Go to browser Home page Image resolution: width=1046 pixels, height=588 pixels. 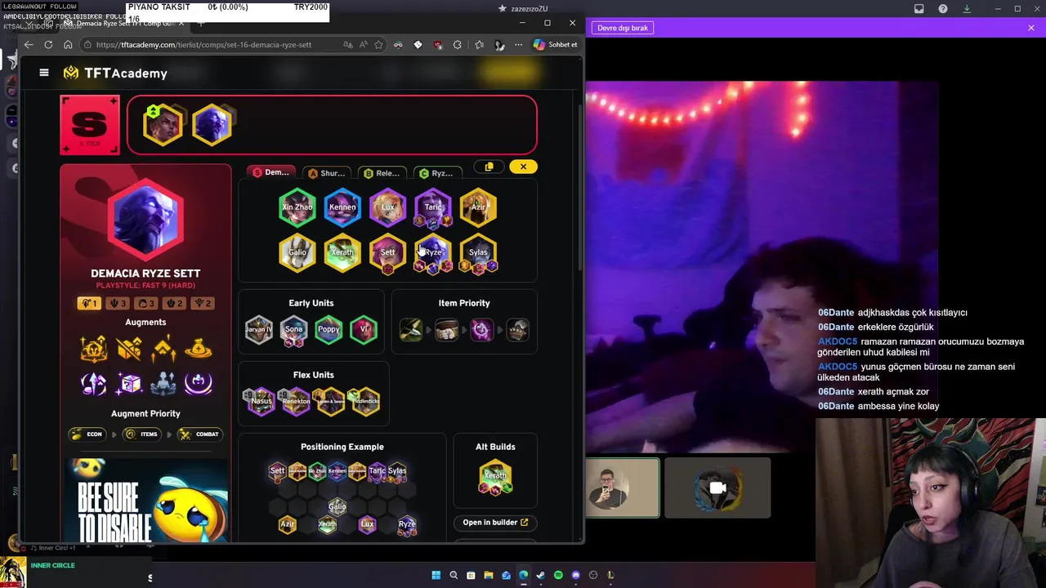[x=68, y=45]
